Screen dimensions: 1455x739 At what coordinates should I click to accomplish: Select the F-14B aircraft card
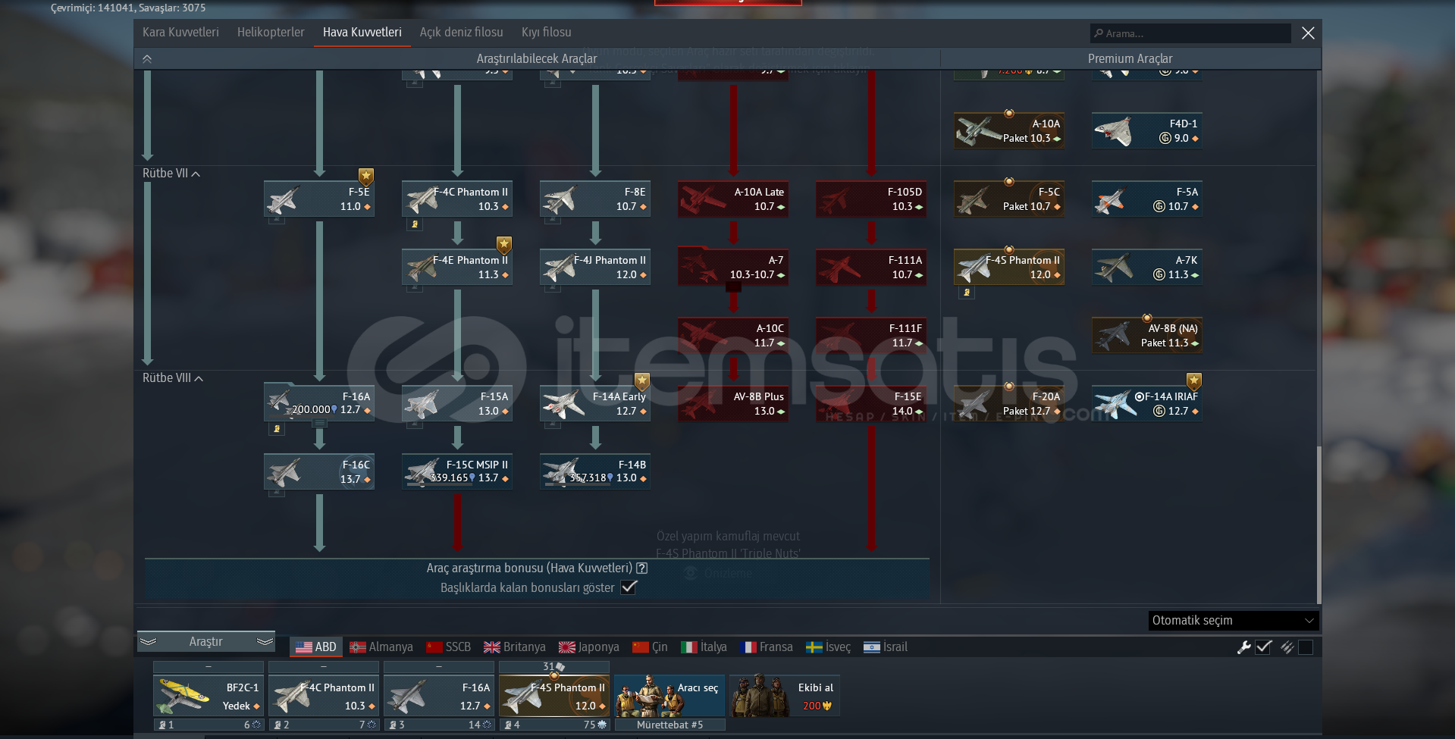(x=595, y=471)
